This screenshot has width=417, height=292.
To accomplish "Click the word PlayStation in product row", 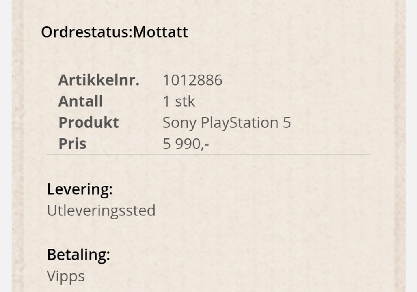I will (x=240, y=123).
